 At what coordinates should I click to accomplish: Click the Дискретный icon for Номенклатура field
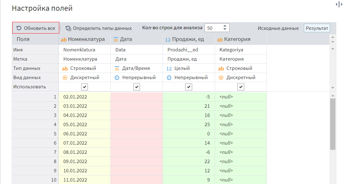[x=65, y=78]
